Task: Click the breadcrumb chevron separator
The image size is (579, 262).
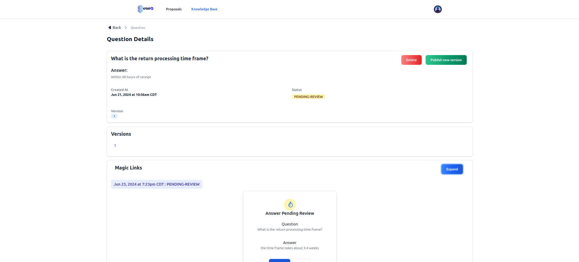Action: point(126,28)
